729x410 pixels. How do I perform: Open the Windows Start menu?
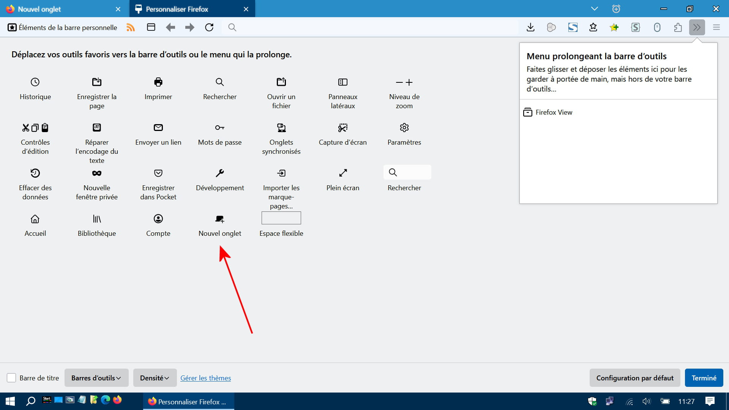coord(10,401)
